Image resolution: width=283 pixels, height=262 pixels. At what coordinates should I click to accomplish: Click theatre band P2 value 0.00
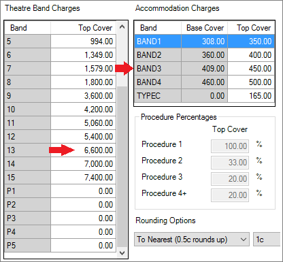[84, 205]
